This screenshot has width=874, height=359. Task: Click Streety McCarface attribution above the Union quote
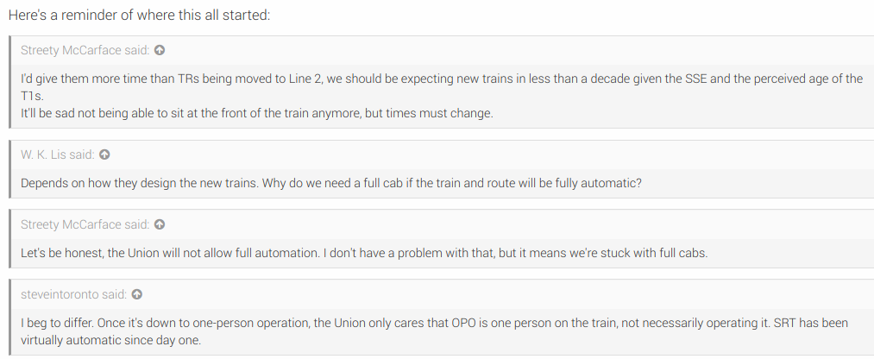click(x=85, y=224)
